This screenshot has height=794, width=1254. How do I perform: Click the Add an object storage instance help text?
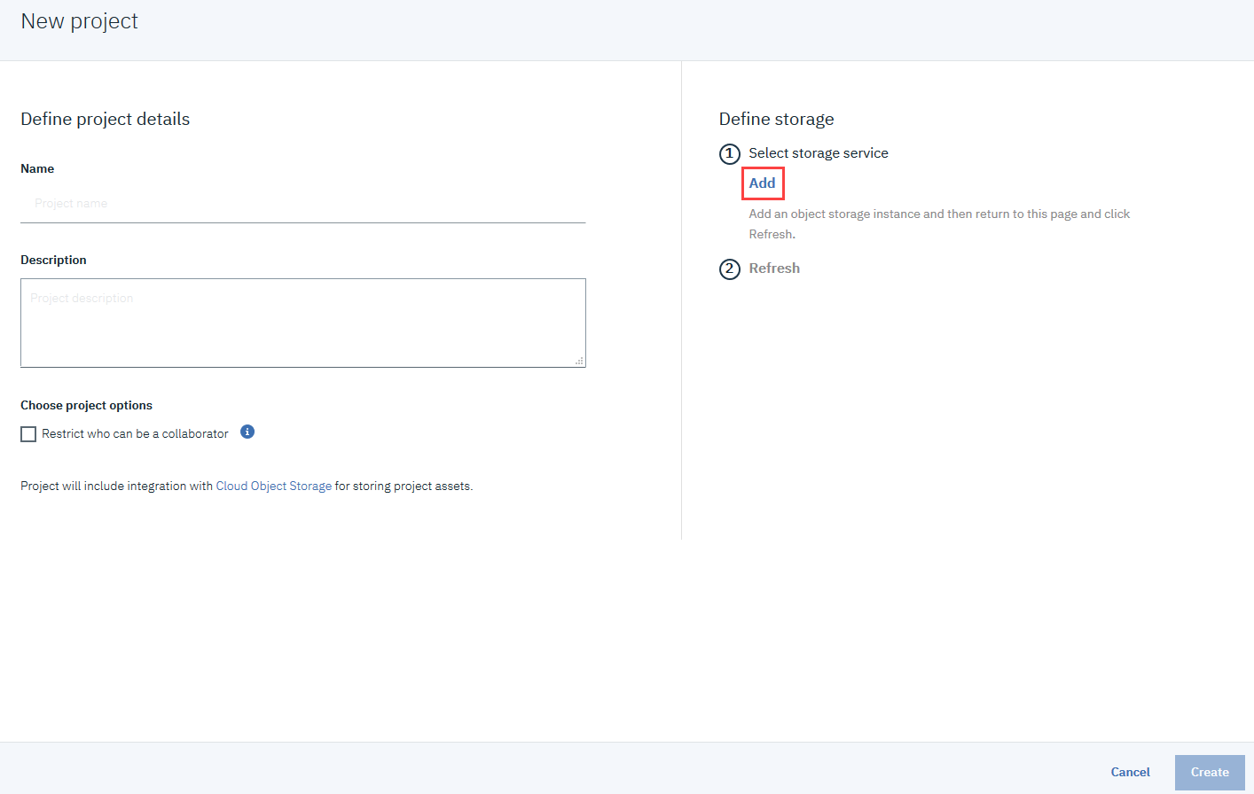[938, 214]
